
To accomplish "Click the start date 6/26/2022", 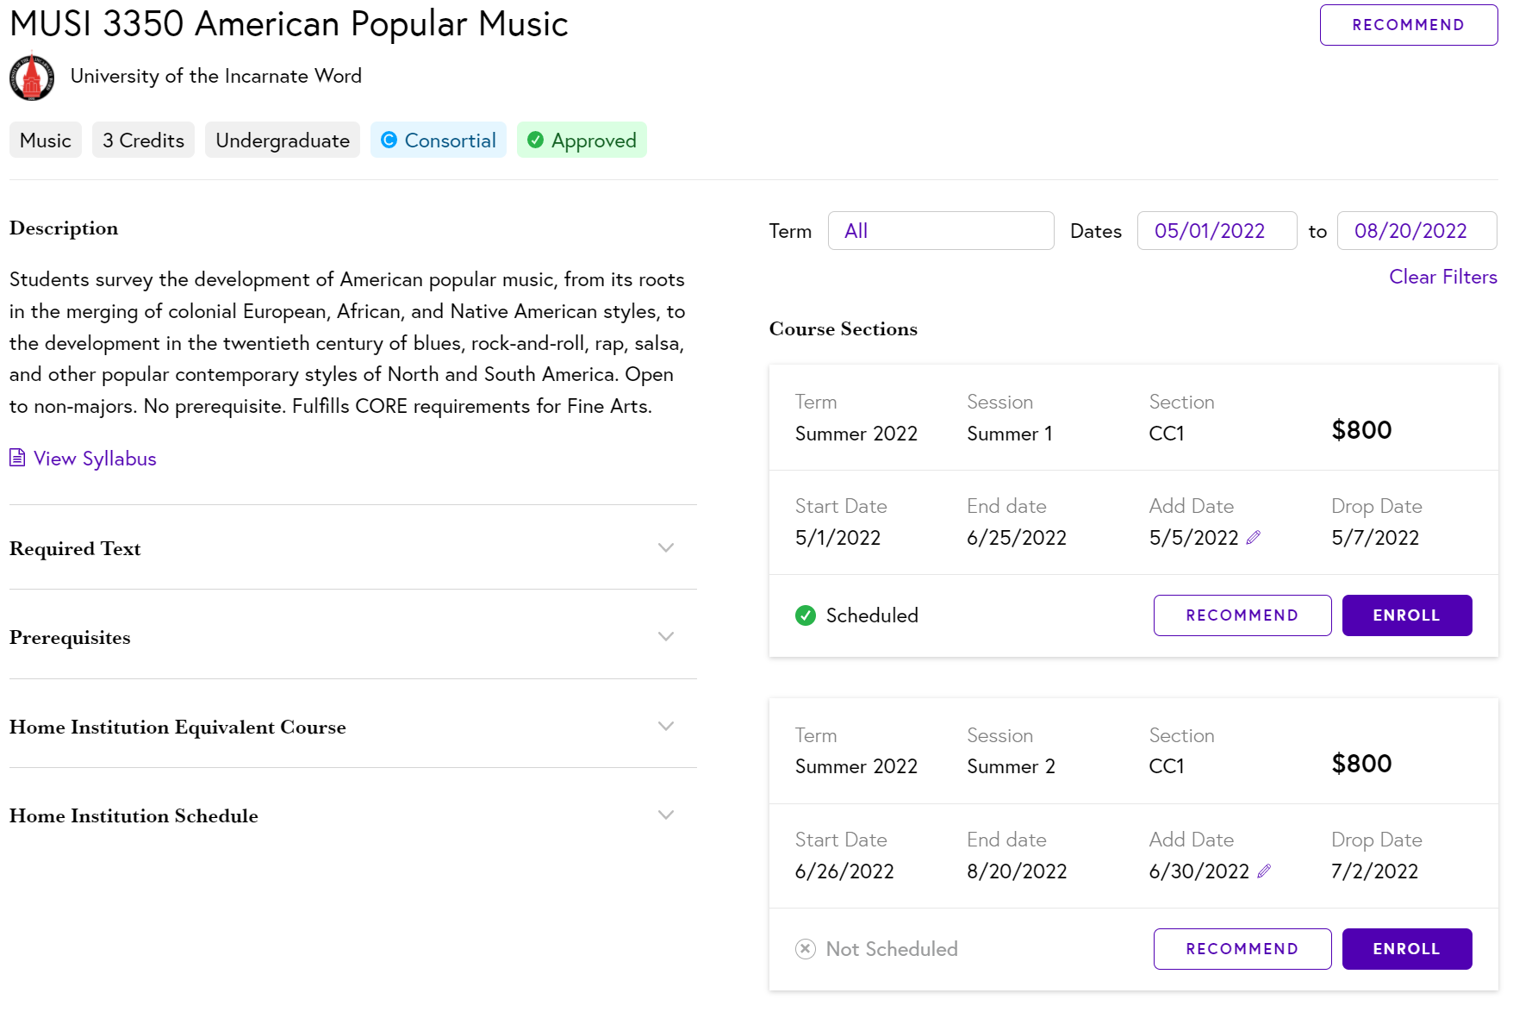I will coord(844,871).
